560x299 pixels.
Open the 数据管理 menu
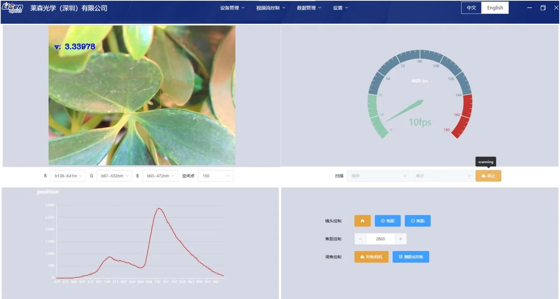[x=309, y=8]
